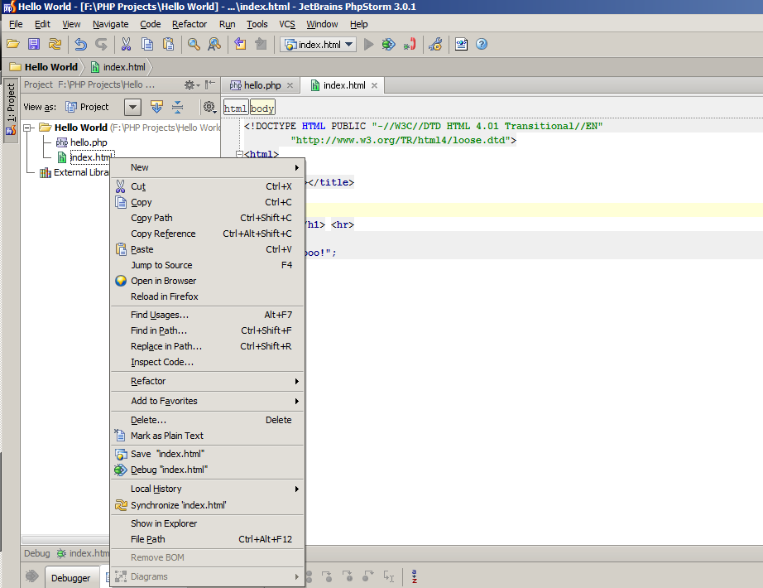
Task: Launch debugging with the green bug toolbar icon
Action: tap(388, 44)
